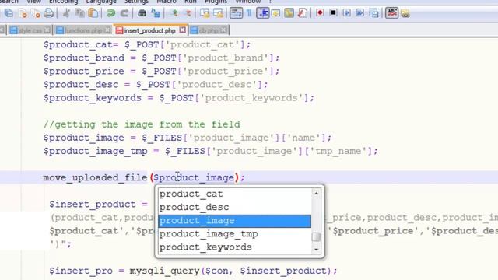Click the $product_image_tmp variable line
This screenshot has width=498, height=280.
211,151
